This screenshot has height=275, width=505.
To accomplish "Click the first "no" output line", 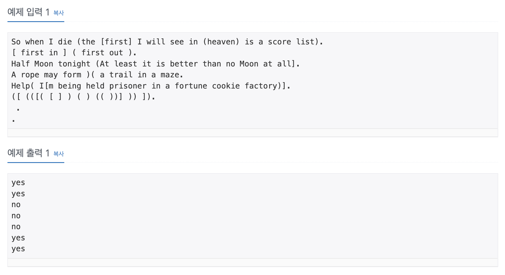I will (x=16, y=205).
